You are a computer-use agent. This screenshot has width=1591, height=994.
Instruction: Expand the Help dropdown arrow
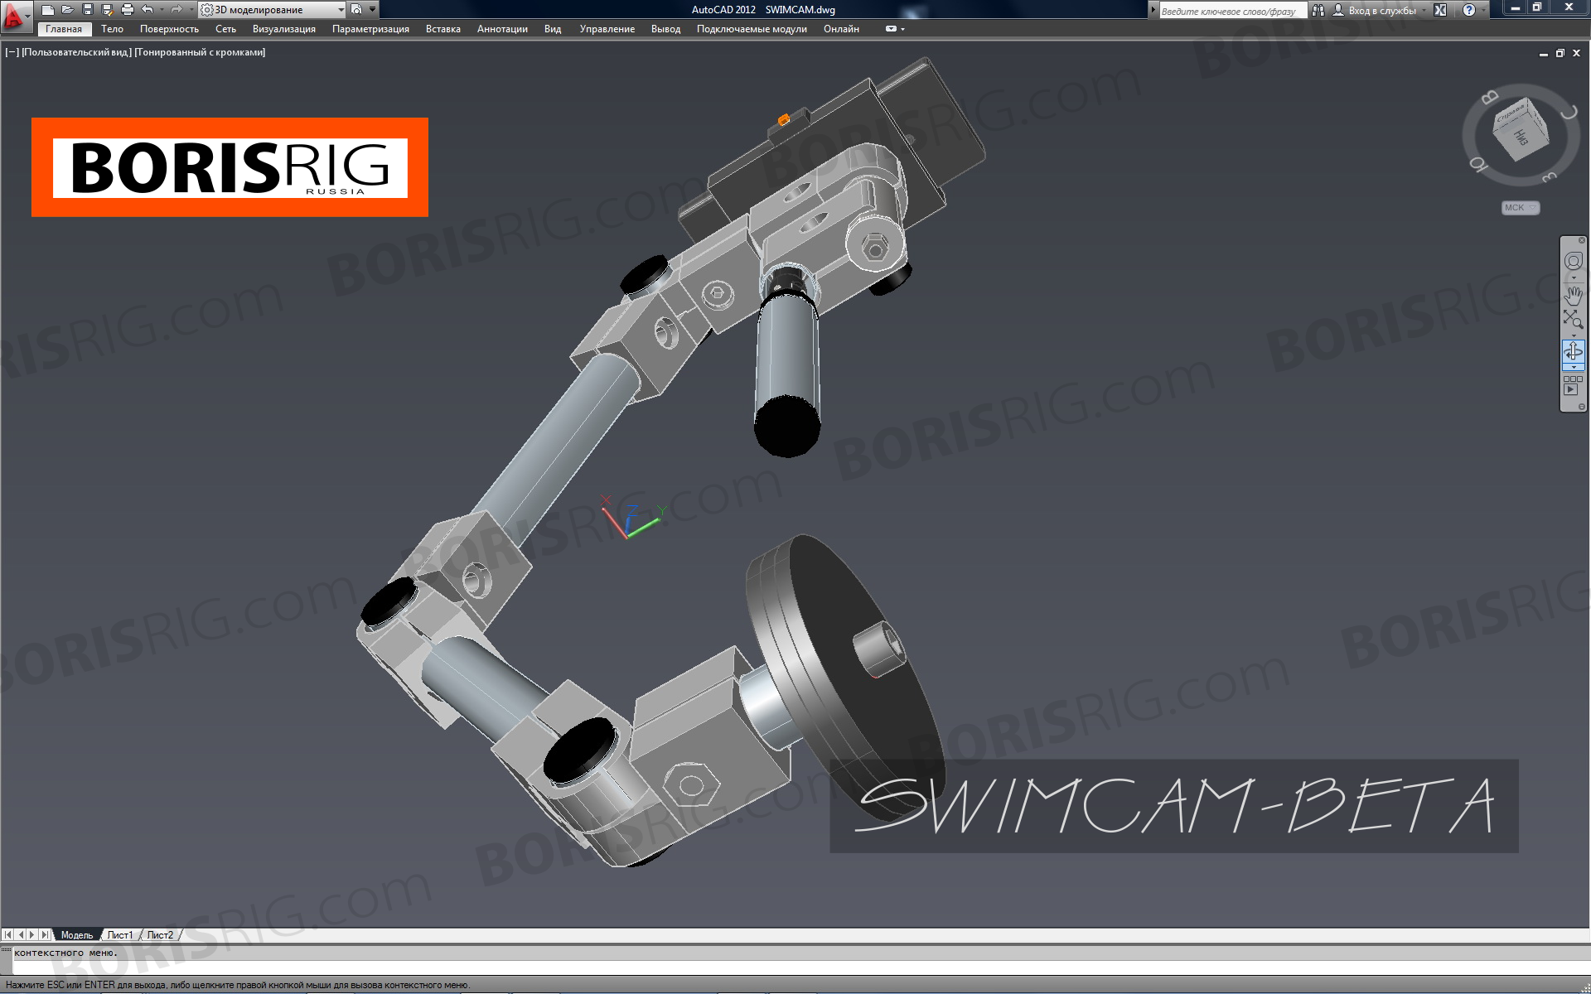click(x=1484, y=10)
